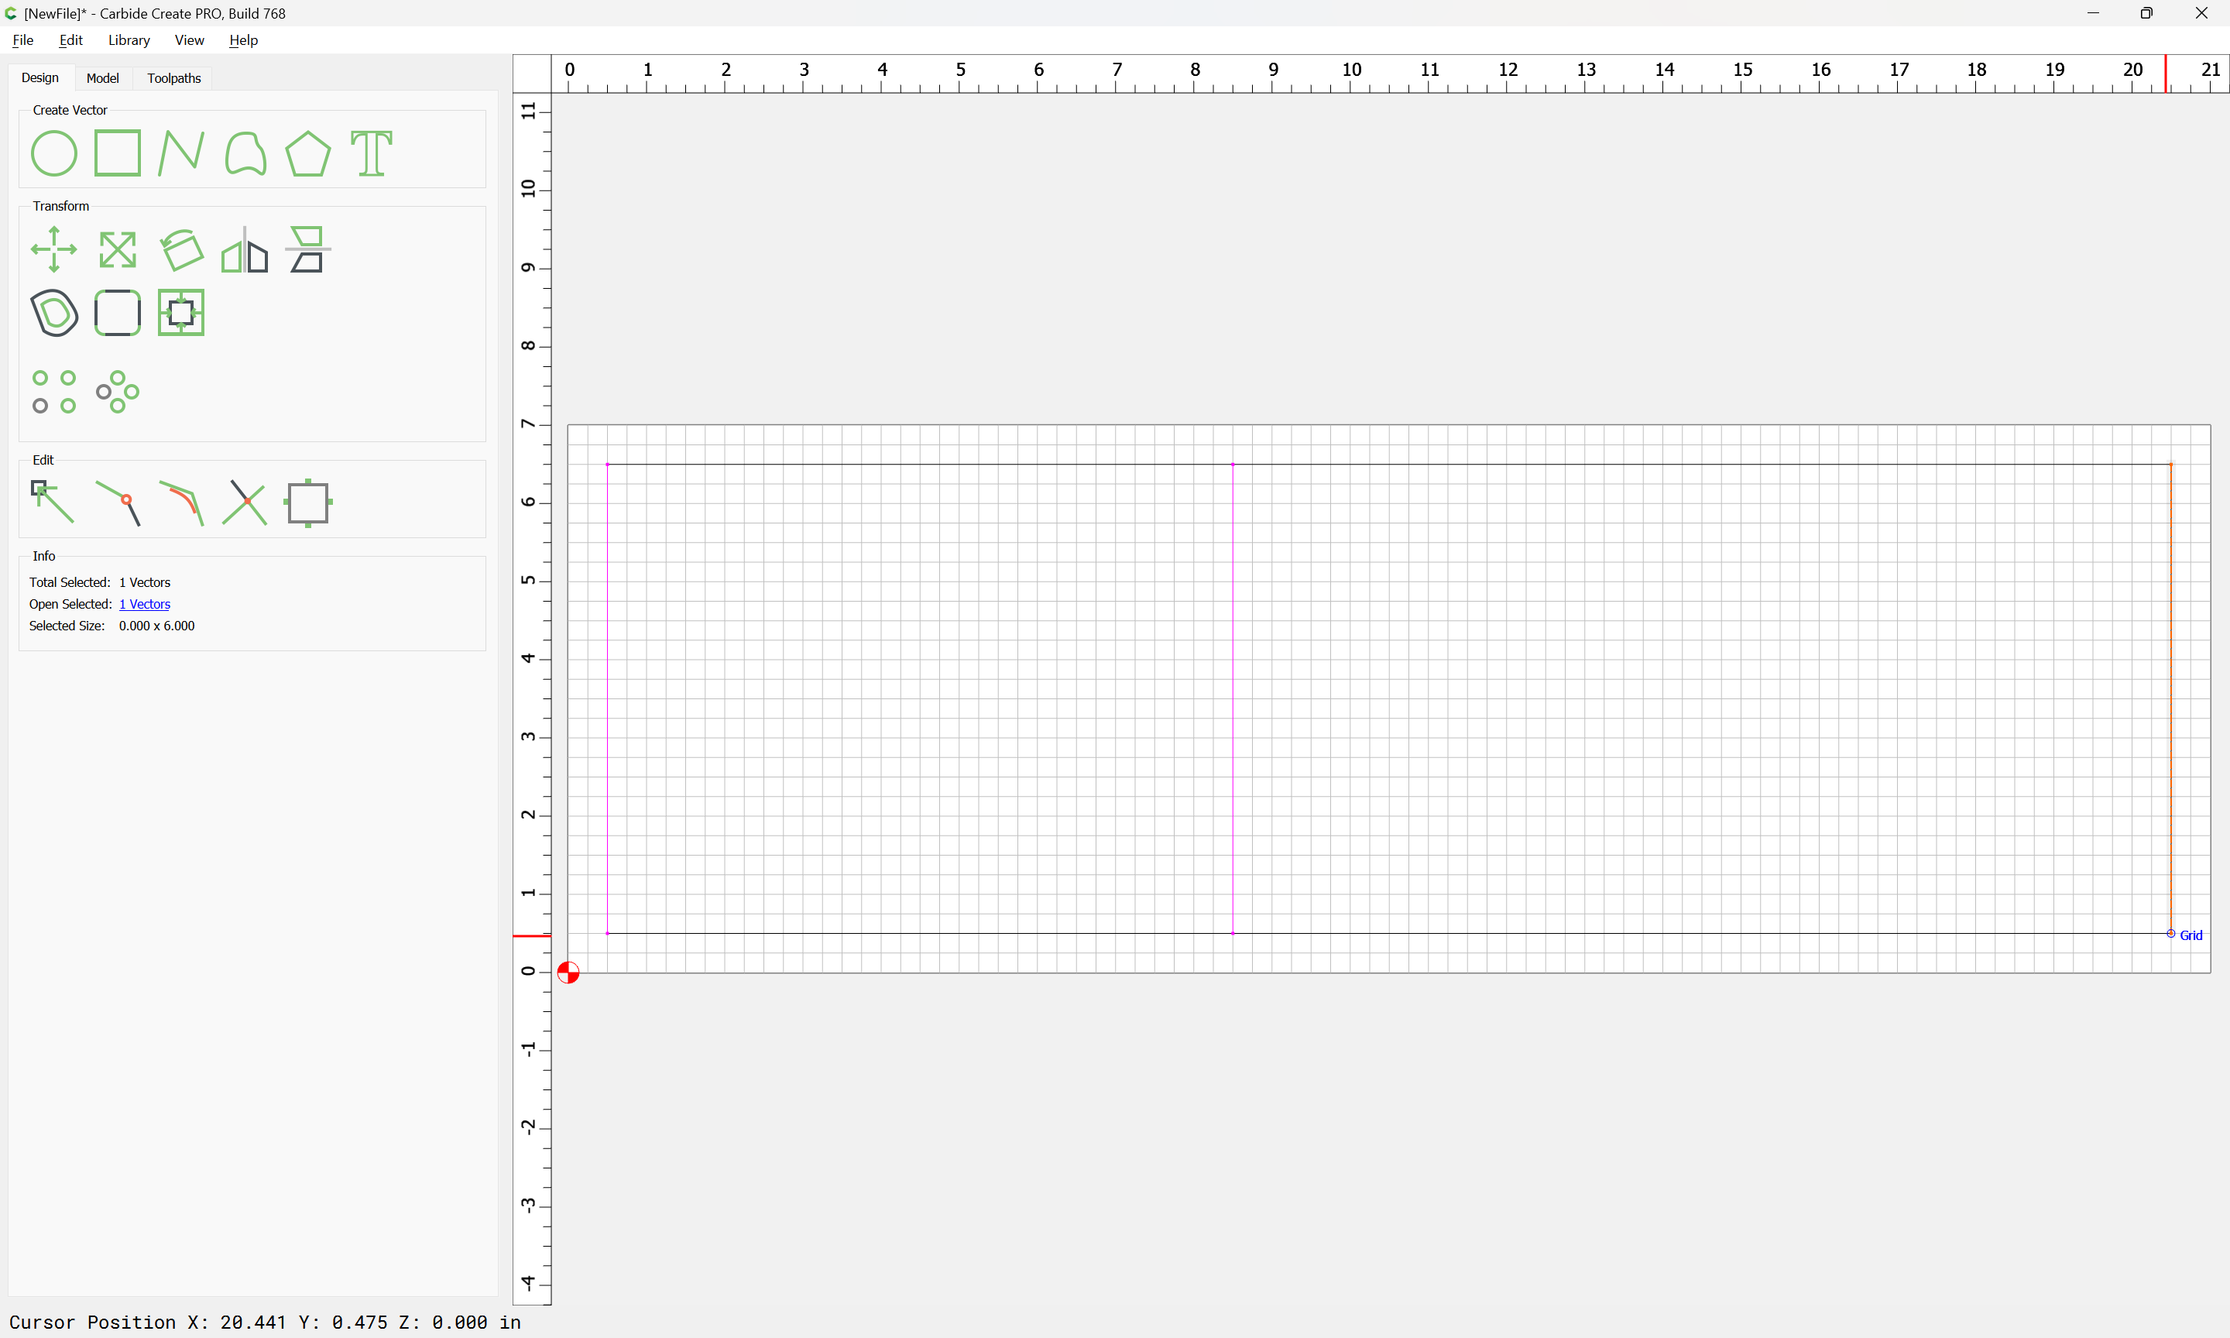Close the Carbide Create window
The image size is (2230, 1338).
(2201, 13)
